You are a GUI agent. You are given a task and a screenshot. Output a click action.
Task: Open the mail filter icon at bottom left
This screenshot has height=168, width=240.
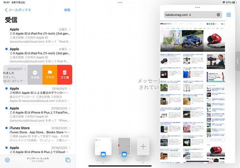(7, 160)
